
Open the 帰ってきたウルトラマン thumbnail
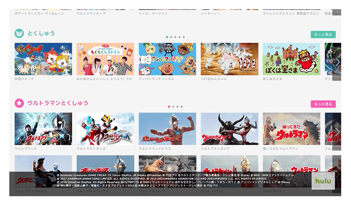tap(291, 129)
